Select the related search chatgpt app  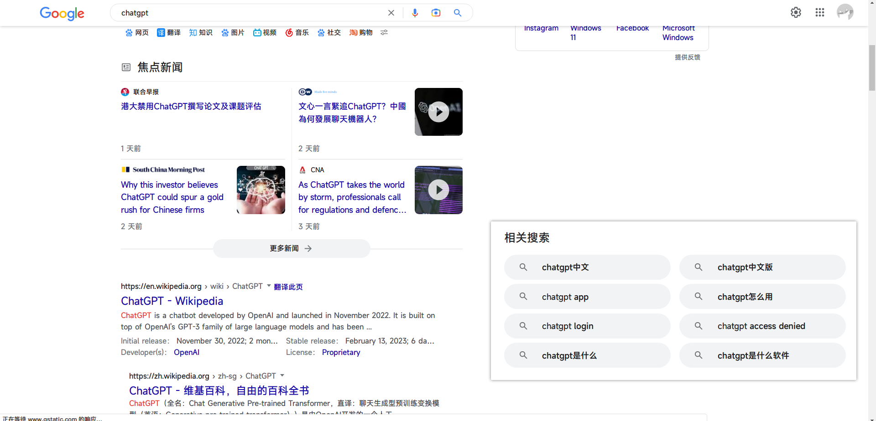(x=587, y=297)
